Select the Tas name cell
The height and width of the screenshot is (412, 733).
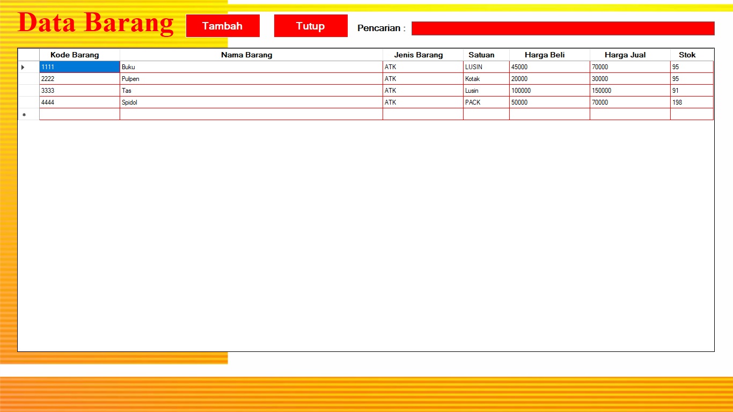coord(251,91)
